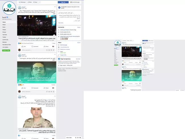Click See All in the Community box

click(79, 27)
